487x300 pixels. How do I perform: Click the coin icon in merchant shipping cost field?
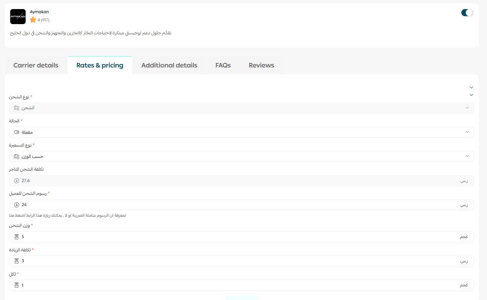pos(16,181)
